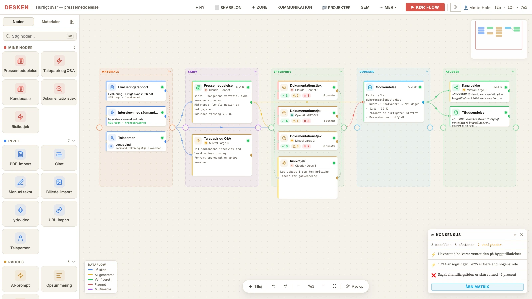Select the Billede-import node
The height and width of the screenshot is (299, 532).
59,186
